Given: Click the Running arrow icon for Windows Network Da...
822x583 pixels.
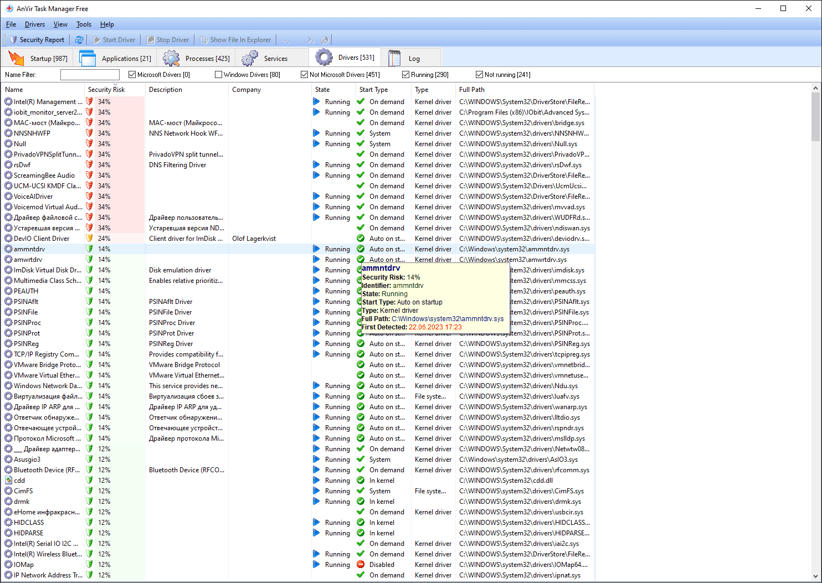Looking at the screenshot, I should click(x=316, y=386).
